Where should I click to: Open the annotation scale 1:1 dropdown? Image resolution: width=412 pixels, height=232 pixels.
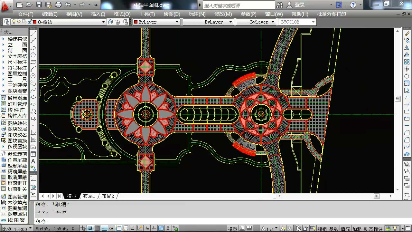(270, 229)
